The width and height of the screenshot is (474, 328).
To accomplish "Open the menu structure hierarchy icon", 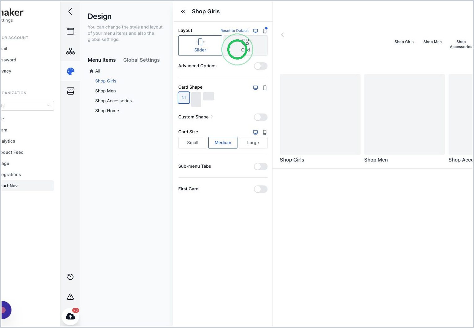I will click(70, 51).
